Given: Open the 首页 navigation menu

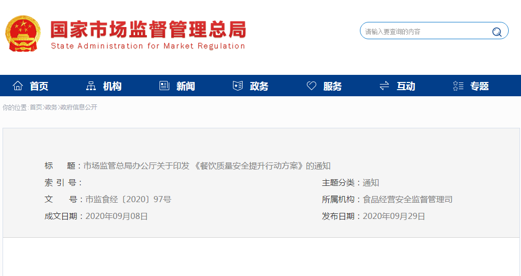Looking at the screenshot, I should (39, 86).
